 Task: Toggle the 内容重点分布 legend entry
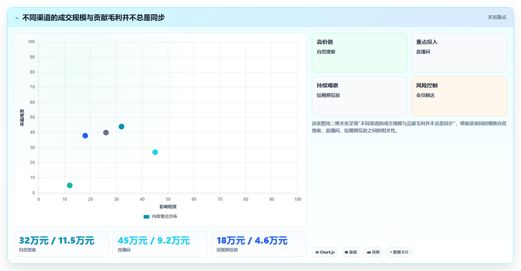coord(160,216)
